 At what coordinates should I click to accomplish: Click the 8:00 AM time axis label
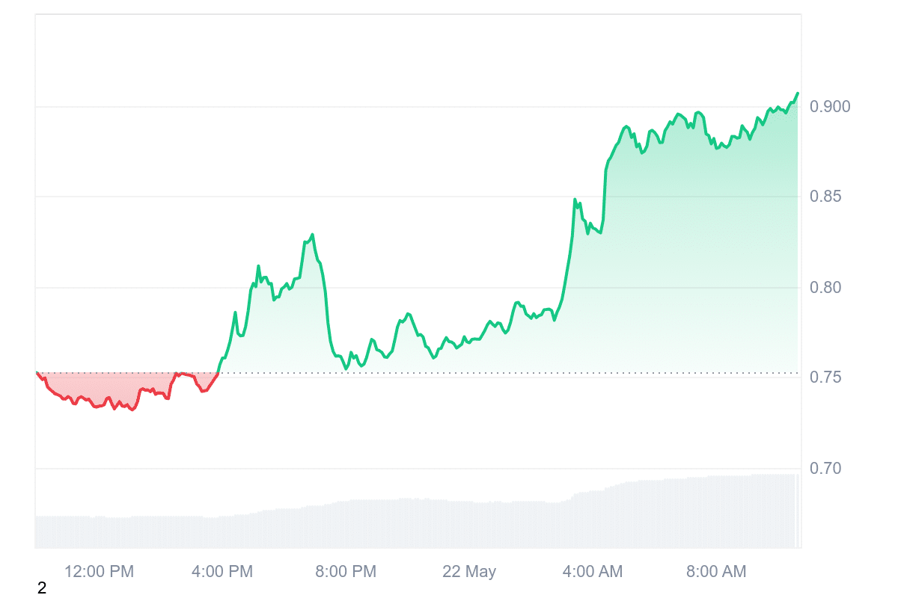click(x=715, y=572)
